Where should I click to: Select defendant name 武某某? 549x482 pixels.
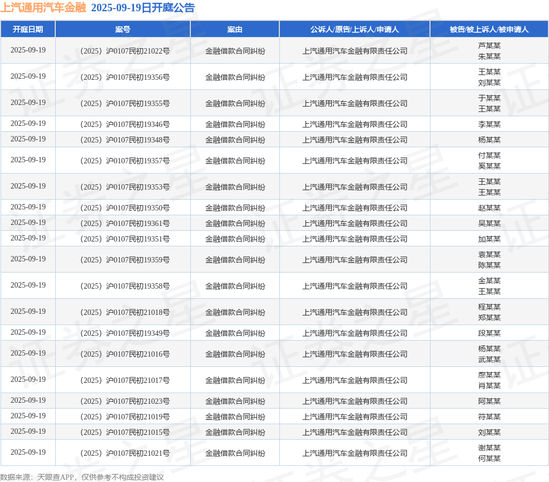489,359
